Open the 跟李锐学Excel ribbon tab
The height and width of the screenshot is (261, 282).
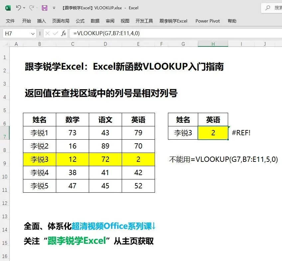point(173,21)
